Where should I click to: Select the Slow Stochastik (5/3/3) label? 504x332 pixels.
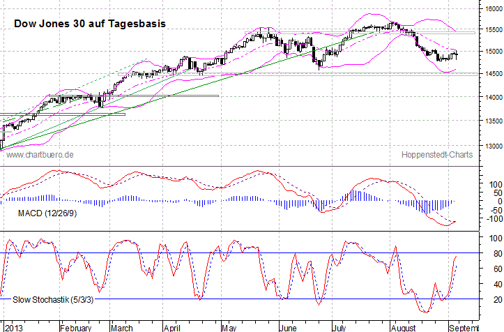coord(53,300)
